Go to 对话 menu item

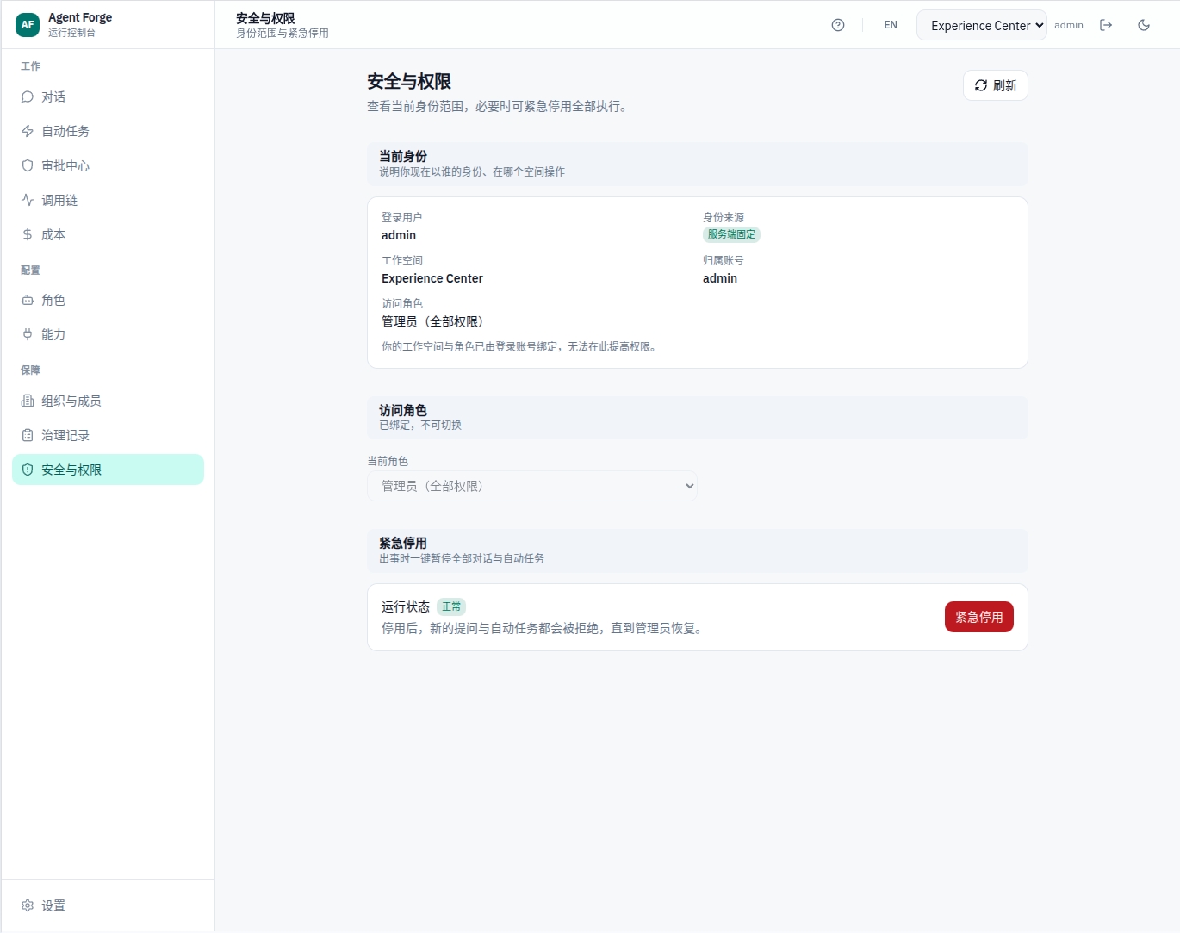pos(109,97)
